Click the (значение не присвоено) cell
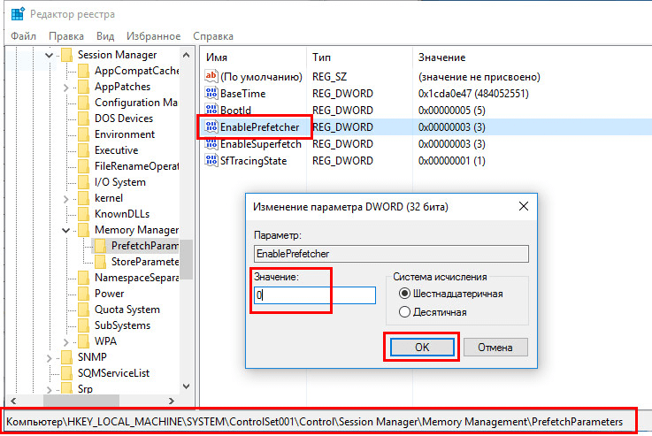Screen dimensions: 652x436 [479, 77]
